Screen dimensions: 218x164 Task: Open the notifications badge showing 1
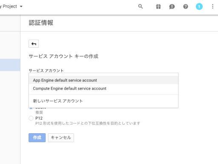tap(199, 6)
